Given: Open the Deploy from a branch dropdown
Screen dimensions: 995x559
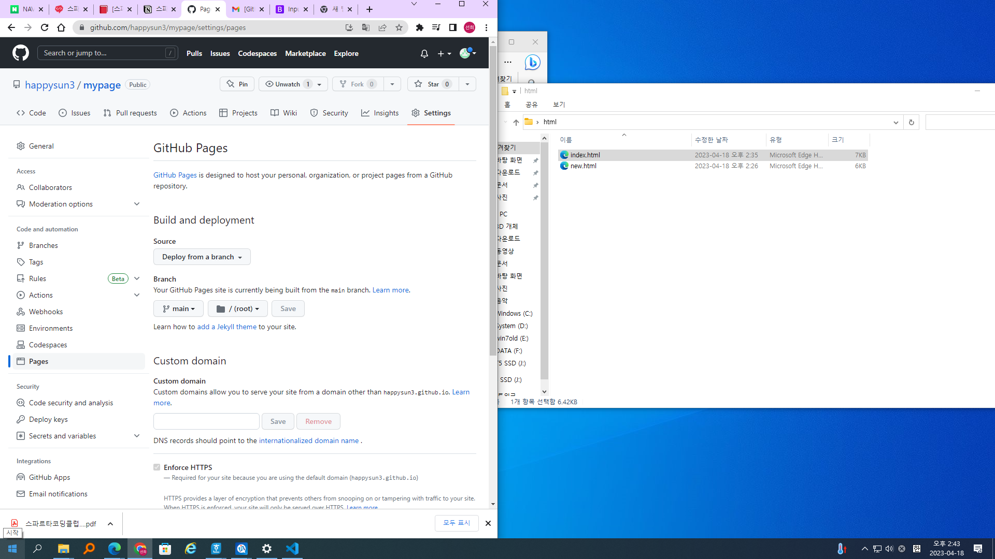Looking at the screenshot, I should click(202, 257).
